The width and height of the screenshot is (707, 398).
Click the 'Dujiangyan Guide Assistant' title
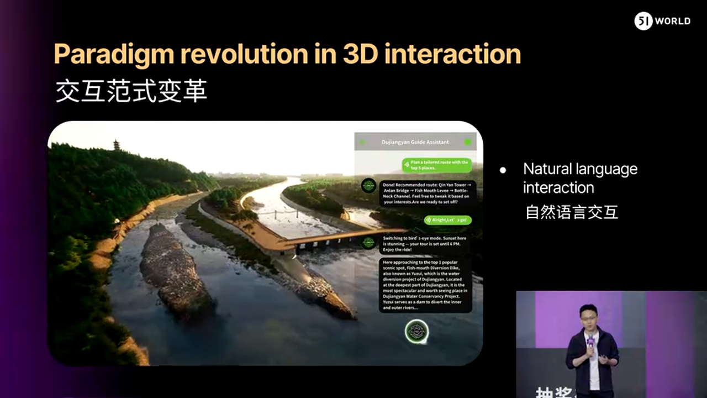point(415,142)
